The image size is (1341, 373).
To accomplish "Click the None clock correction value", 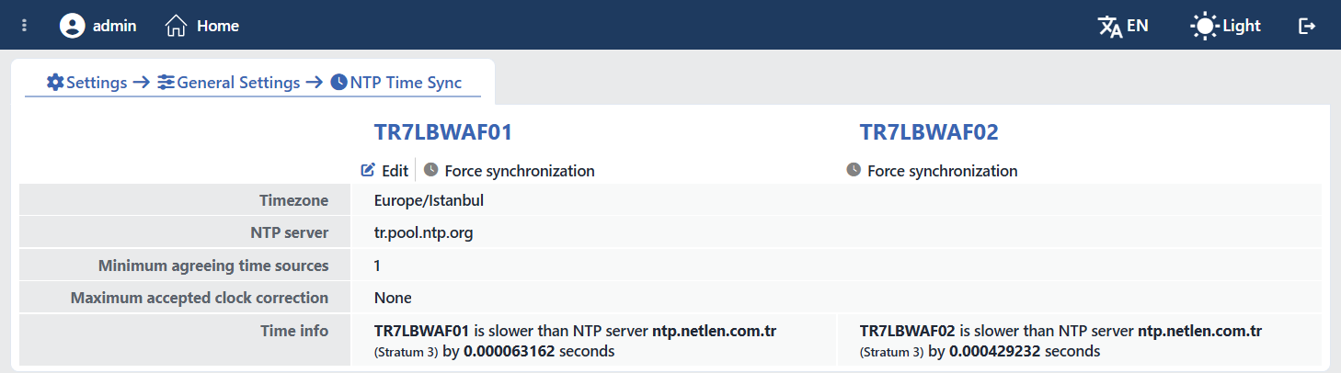I will (x=393, y=298).
